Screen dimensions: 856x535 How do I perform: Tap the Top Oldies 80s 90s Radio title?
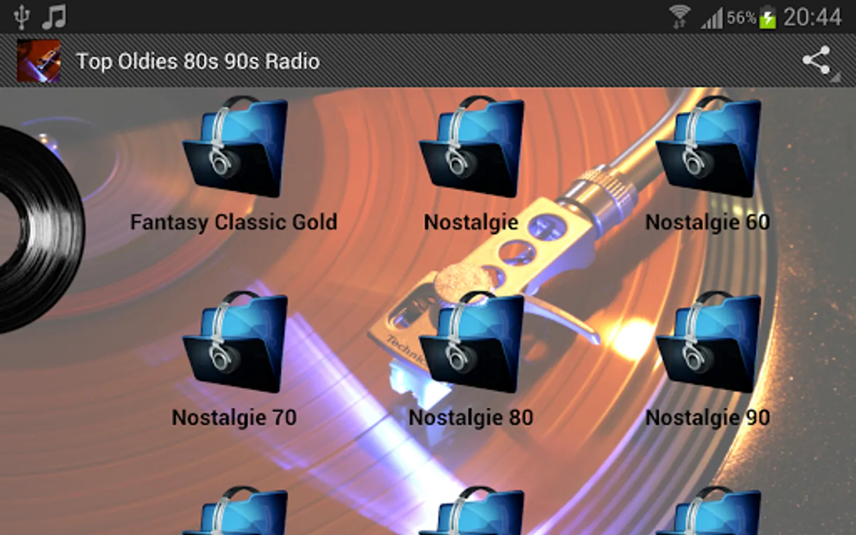tap(198, 61)
